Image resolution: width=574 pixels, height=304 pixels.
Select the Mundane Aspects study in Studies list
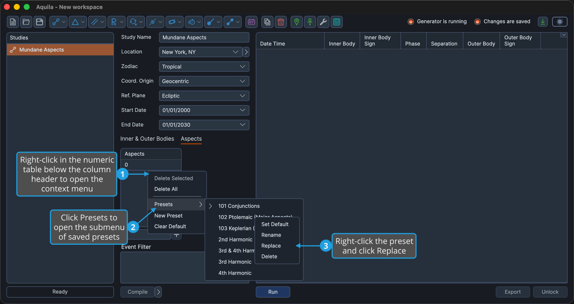point(60,50)
